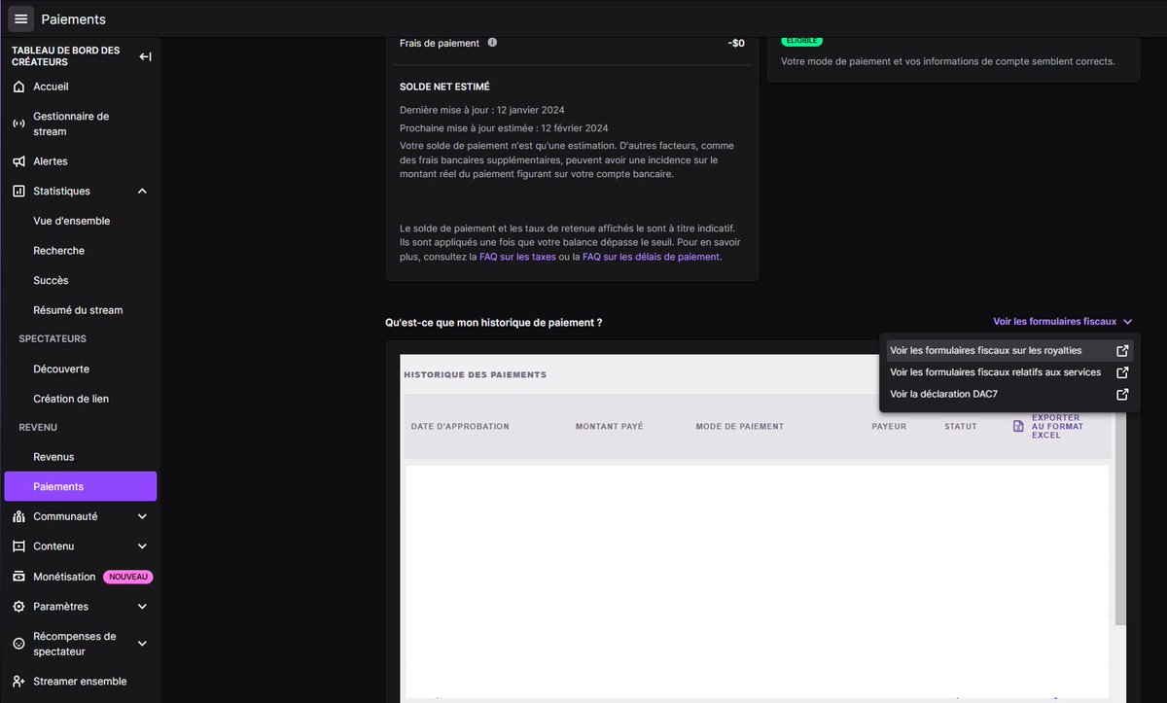The height and width of the screenshot is (703, 1167).
Task: Select the Paiements sidebar item
Action: 80,486
